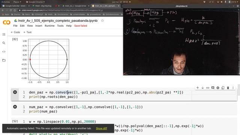Close the Instr_Av_I Google Drive tab

click(89, 6)
